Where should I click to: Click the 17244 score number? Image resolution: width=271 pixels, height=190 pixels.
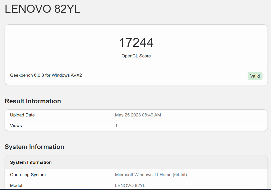(x=136, y=42)
